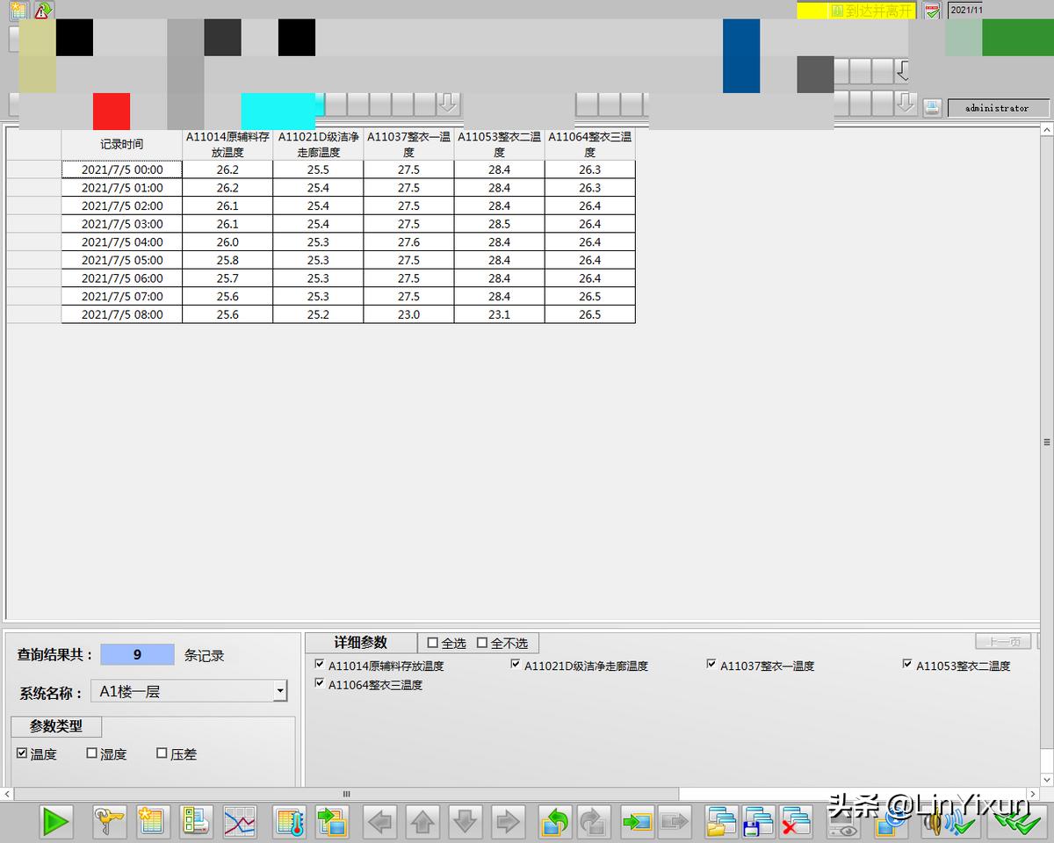The image size is (1054, 843).
Task: Click the temperature table thermometer icon
Action: coord(289,822)
